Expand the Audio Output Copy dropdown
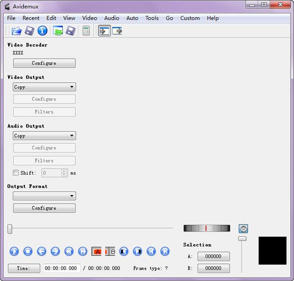Screen dimensions: 294x281 [x=44, y=136]
